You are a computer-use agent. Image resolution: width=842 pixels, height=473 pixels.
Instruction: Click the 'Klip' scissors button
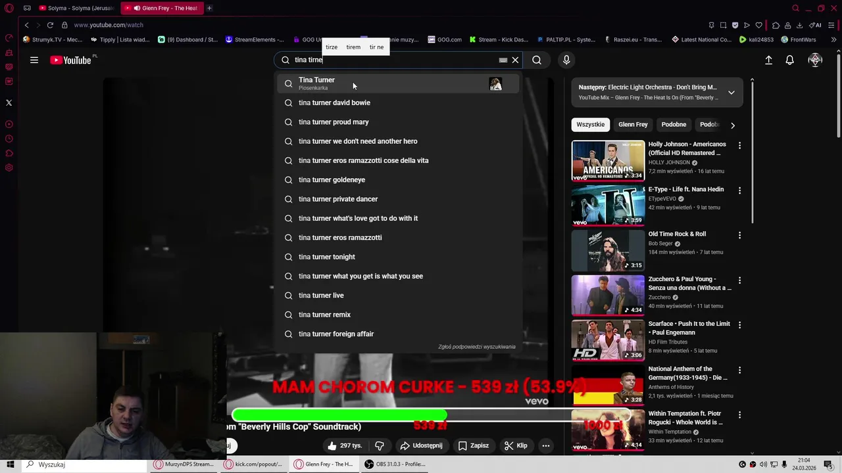pyautogui.click(x=516, y=445)
